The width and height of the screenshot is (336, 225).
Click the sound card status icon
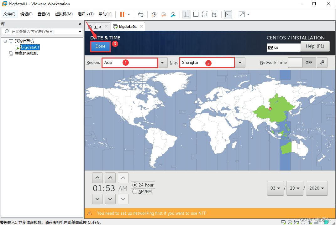pos(310,222)
